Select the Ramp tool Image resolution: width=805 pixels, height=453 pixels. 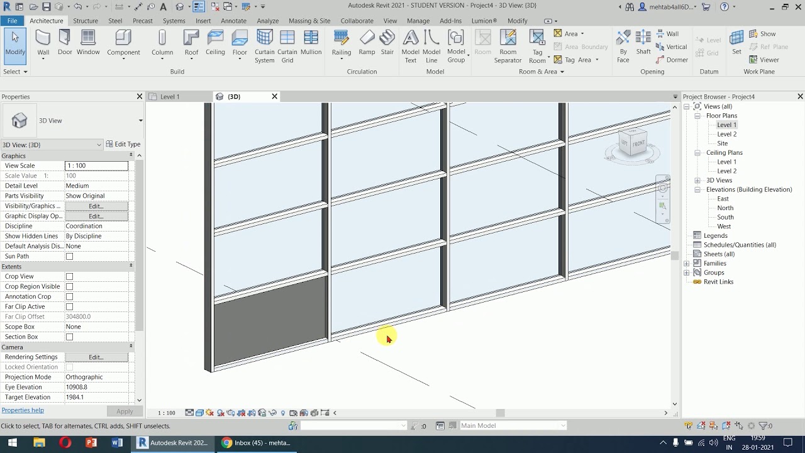(367, 43)
